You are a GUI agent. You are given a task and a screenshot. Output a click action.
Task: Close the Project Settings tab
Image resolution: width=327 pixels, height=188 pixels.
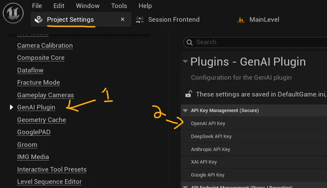coord(123,19)
